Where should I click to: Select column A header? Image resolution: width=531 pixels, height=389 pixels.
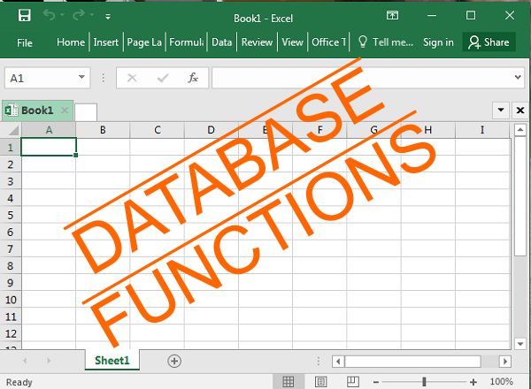[x=49, y=130]
